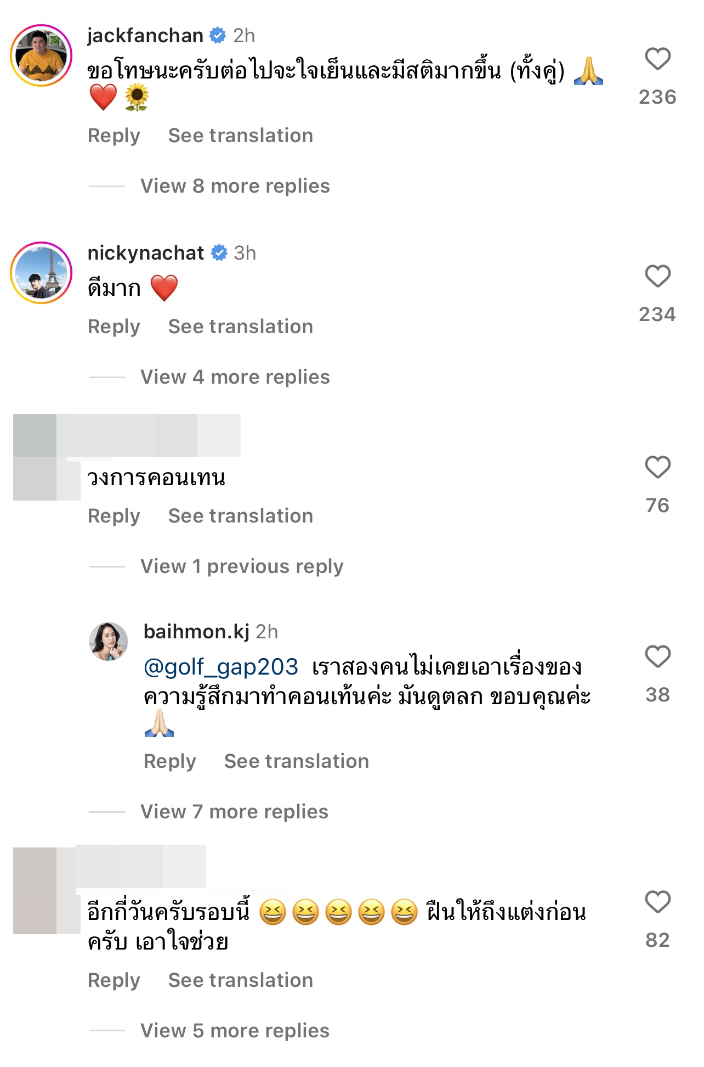Show 4 more replies under nickynachat's comment
Viewport: 704px width, 1067px height.
click(x=234, y=377)
